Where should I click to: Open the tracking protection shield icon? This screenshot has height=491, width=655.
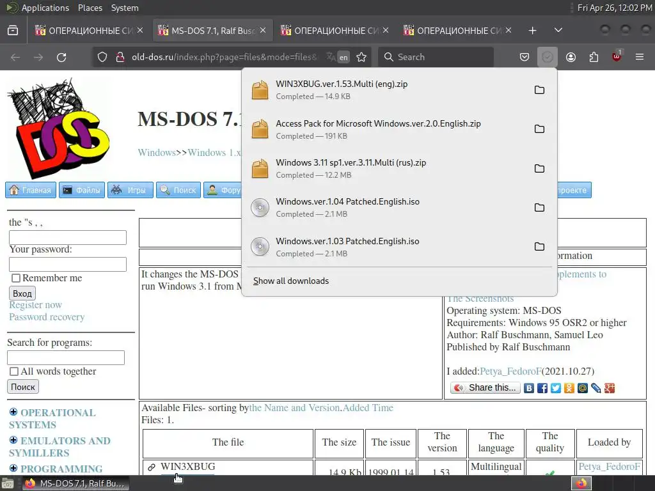(x=102, y=57)
